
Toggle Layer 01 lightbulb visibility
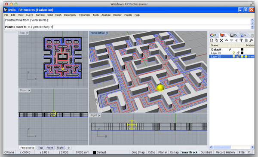point(233,53)
